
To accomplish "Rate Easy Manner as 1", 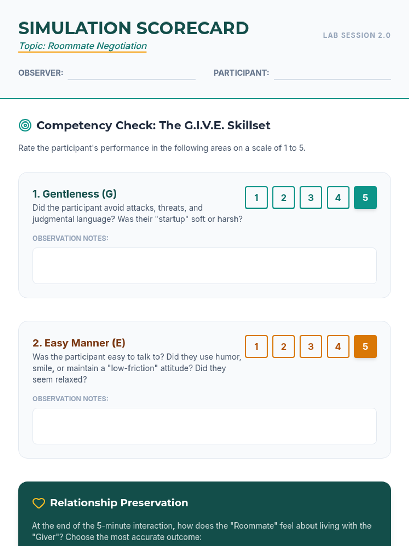I will pos(256,347).
